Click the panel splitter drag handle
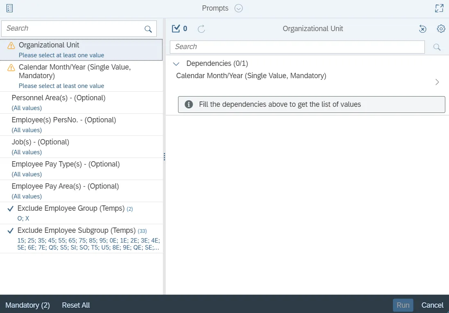Viewport: 449px width, 313px height. [164, 157]
